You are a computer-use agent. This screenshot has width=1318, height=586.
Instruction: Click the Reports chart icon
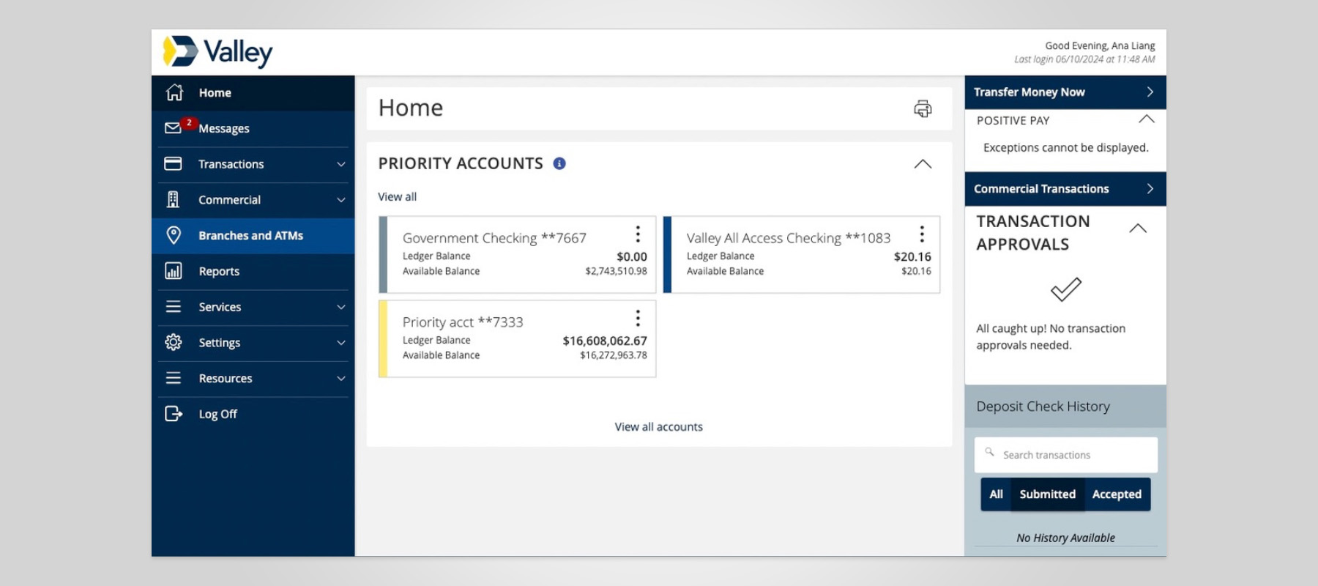174,271
